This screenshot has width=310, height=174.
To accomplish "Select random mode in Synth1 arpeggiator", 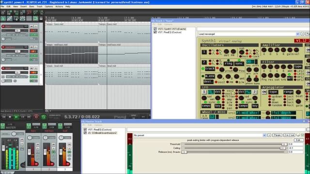I will (270, 105).
